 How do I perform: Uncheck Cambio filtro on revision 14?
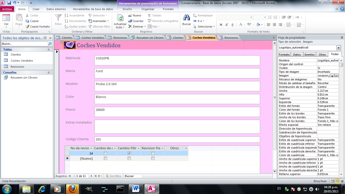pyautogui.click(x=129, y=153)
